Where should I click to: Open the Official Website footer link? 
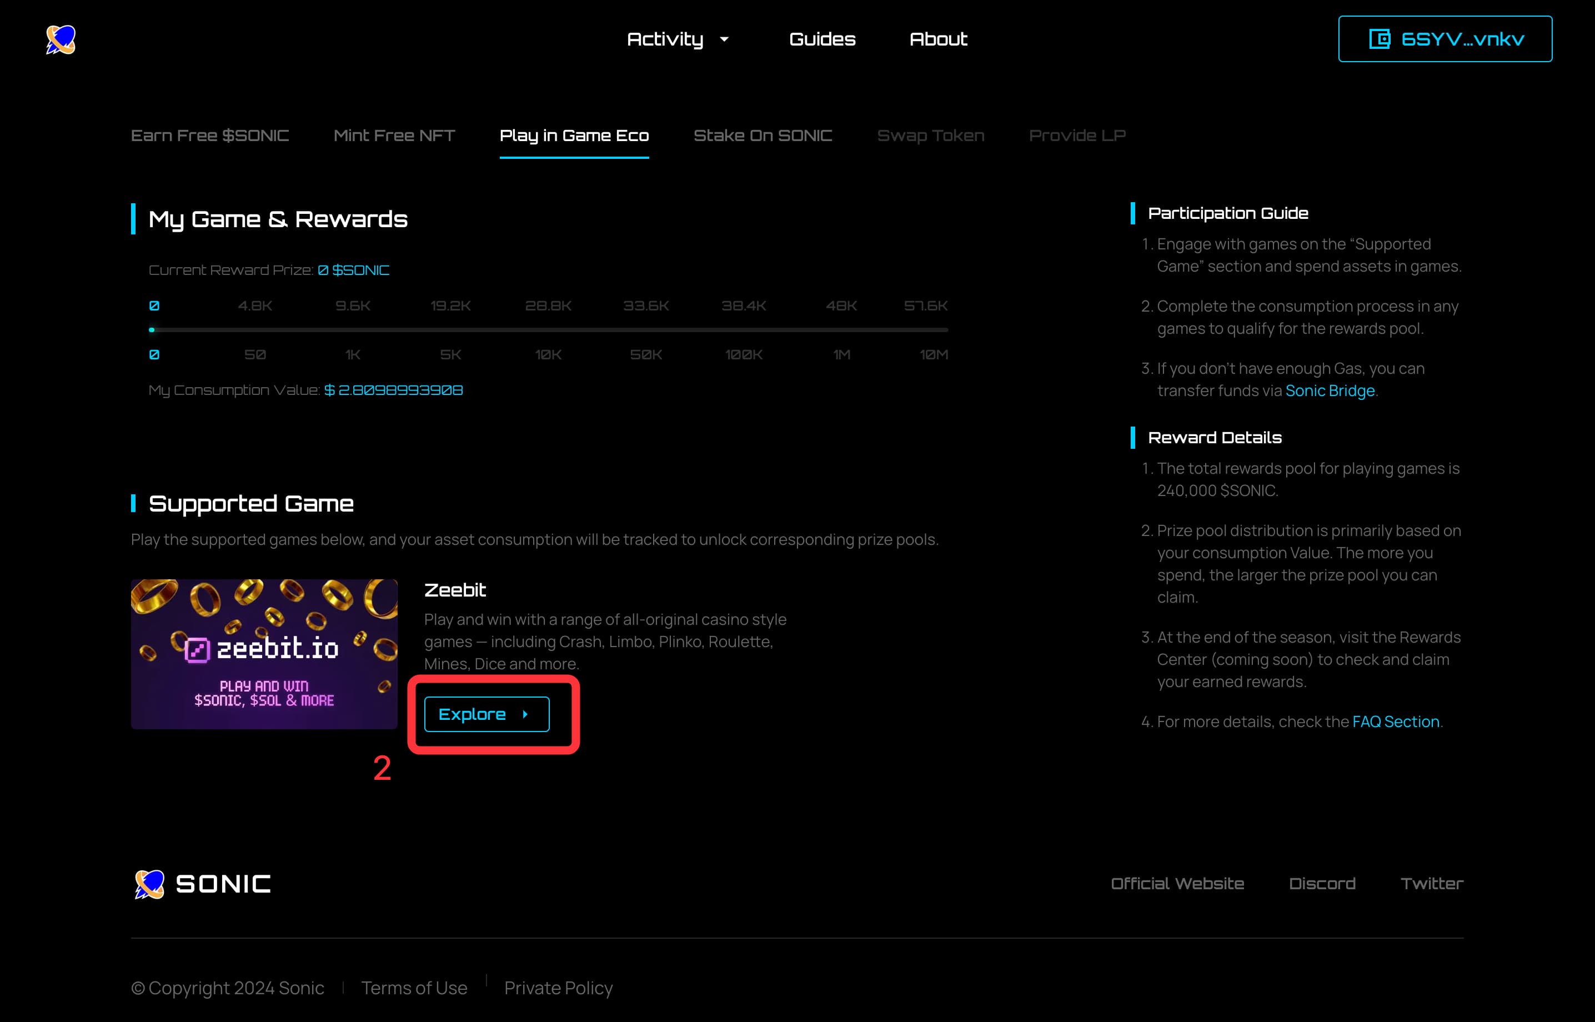[x=1177, y=884]
